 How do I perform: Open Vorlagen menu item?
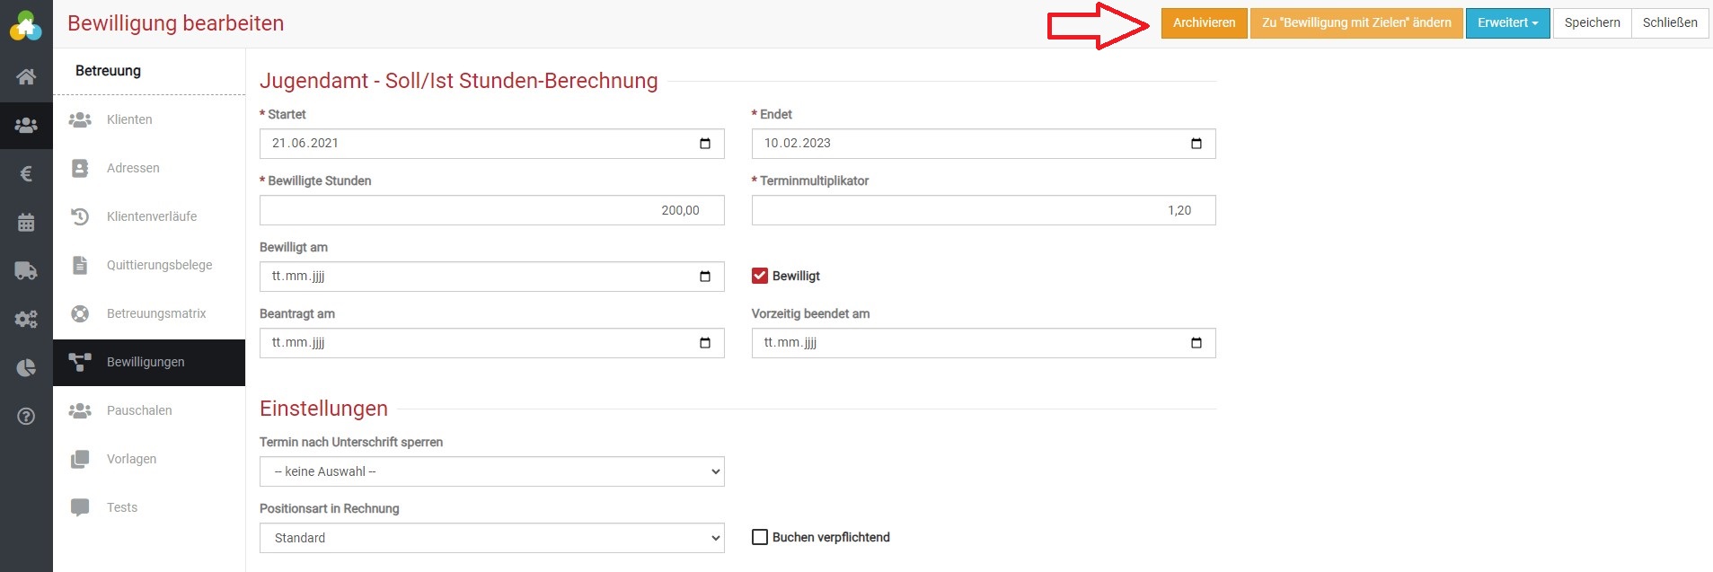[x=149, y=459]
